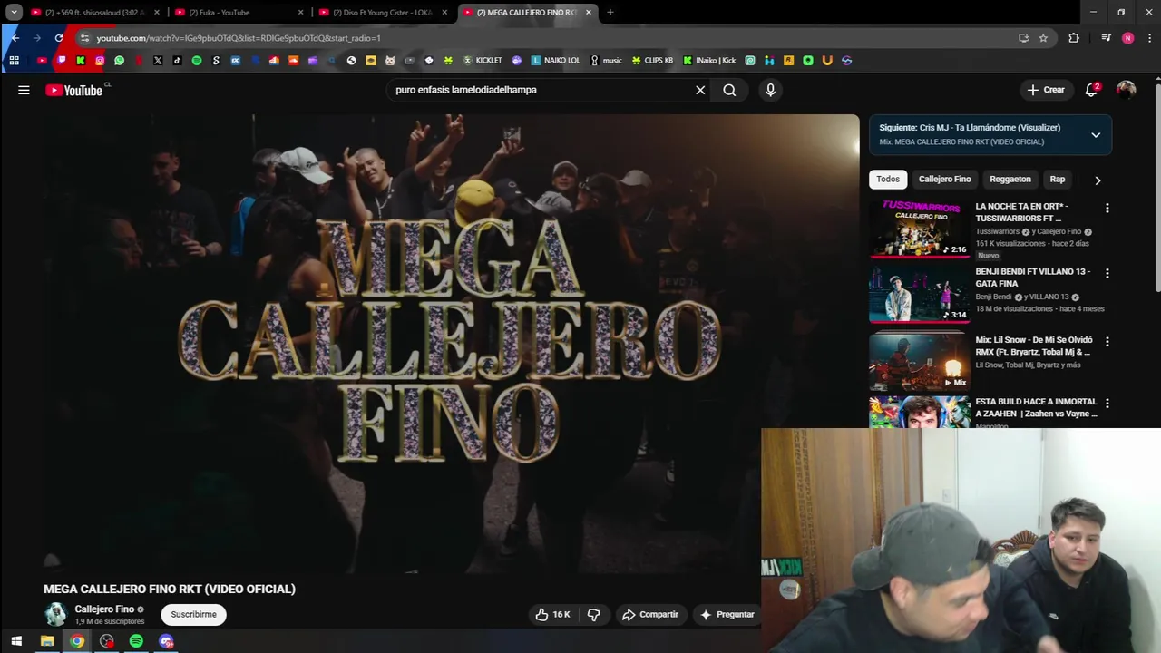The image size is (1161, 653).
Task: Open options for LA NOCHE TA EN ORT video
Action: (x=1107, y=209)
